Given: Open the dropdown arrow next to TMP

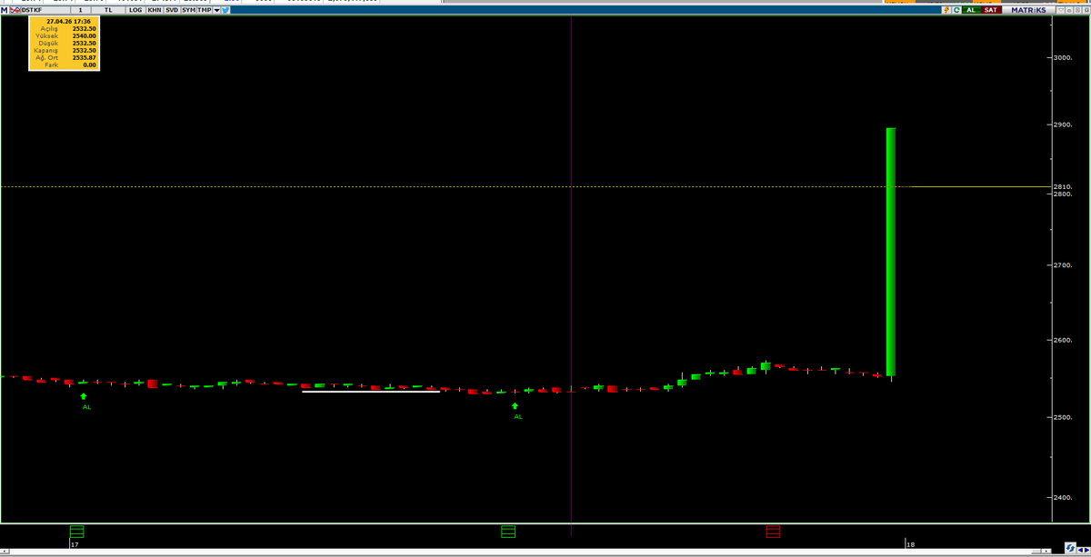Looking at the screenshot, I should click(x=216, y=10).
